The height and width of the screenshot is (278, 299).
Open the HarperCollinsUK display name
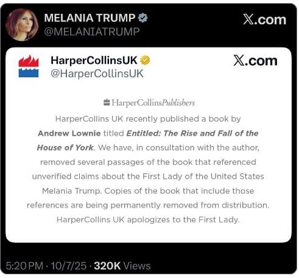pyautogui.click(x=94, y=60)
